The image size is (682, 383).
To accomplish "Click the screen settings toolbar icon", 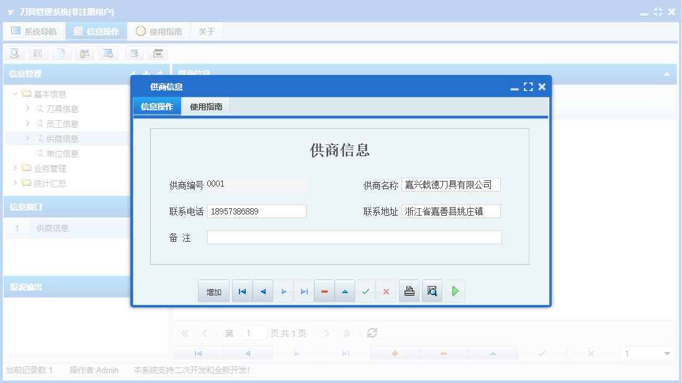I will pyautogui.click(x=108, y=53).
